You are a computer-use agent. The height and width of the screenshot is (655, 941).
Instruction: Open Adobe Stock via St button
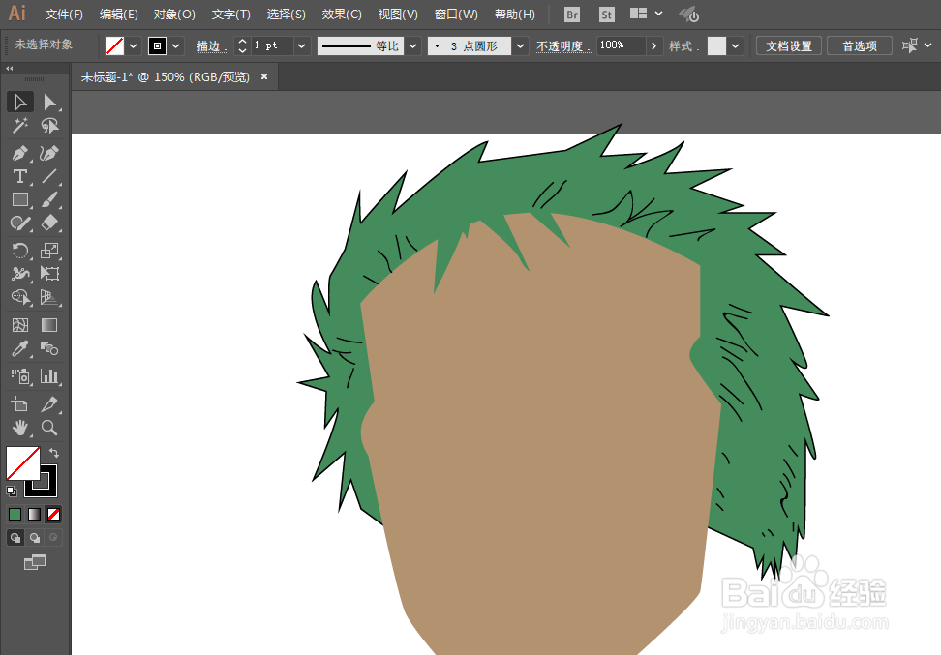tap(607, 15)
